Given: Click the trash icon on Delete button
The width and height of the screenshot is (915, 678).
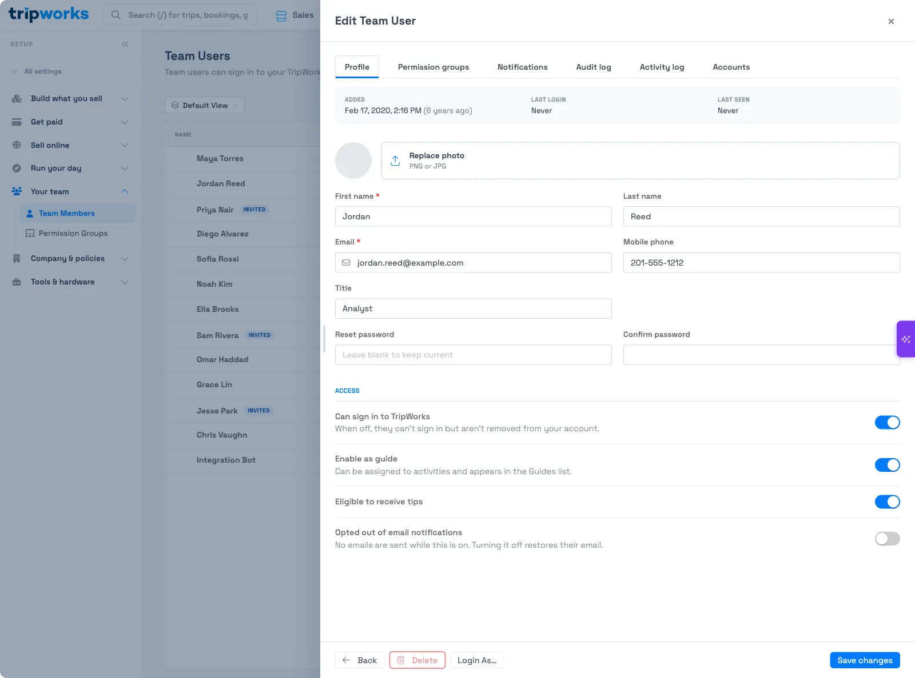Looking at the screenshot, I should click(401, 660).
